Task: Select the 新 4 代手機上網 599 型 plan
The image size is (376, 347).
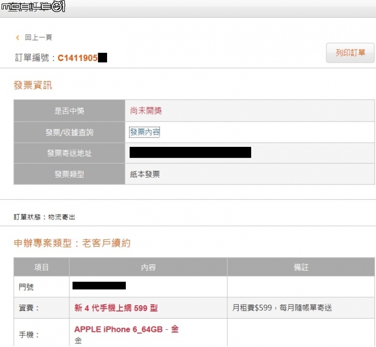Action: tap(116, 308)
